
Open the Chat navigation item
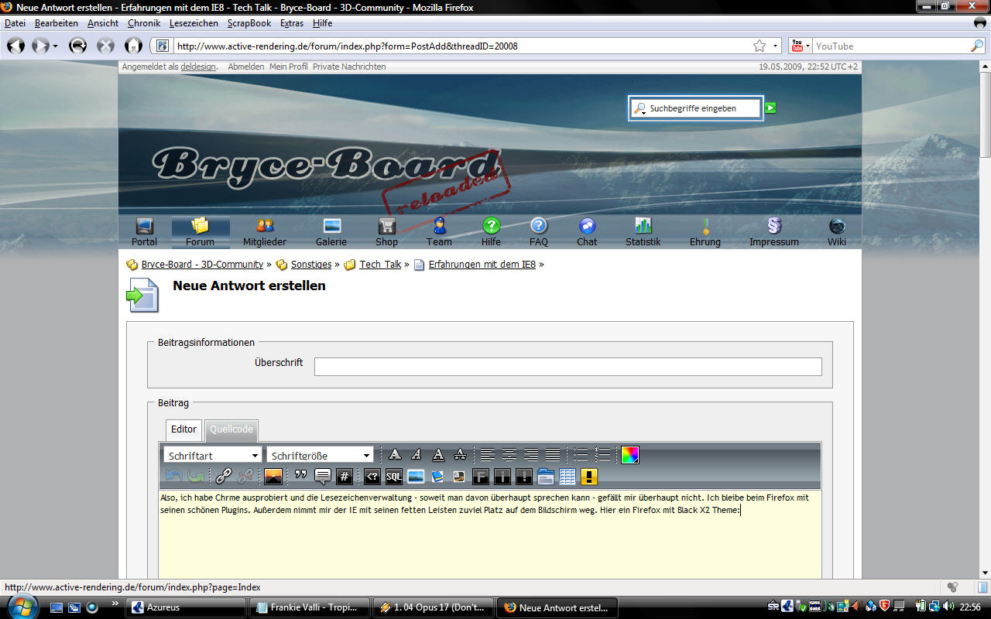coord(587,232)
